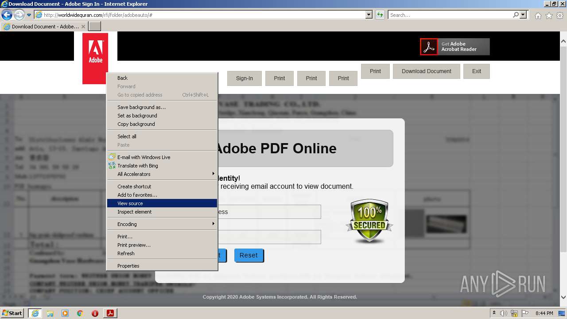Open the Windows Start menu
This screenshot has height=319, width=567.
(12, 313)
